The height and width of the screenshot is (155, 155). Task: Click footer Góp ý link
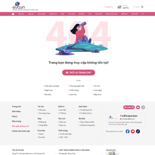[x=15, y=116]
